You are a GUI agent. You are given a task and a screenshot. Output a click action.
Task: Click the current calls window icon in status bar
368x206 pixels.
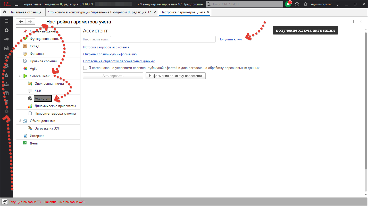(x=5, y=202)
